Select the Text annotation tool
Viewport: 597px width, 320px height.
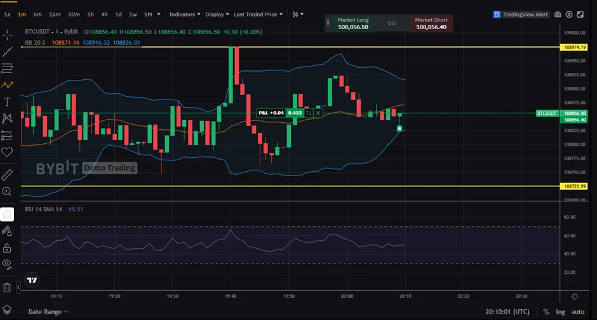click(7, 102)
